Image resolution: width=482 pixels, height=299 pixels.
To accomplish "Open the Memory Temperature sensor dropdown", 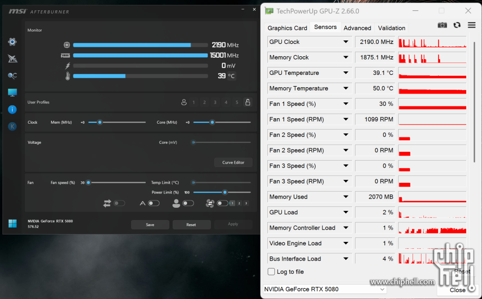I will click(x=346, y=88).
